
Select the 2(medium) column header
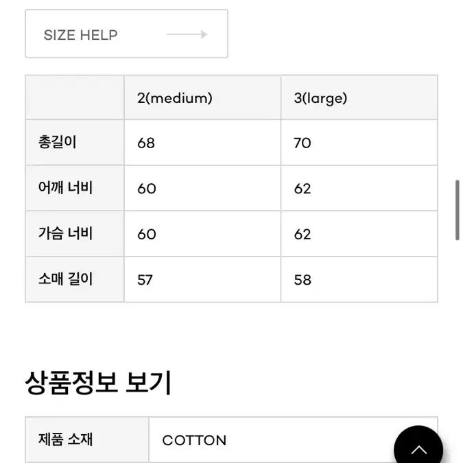(x=174, y=98)
